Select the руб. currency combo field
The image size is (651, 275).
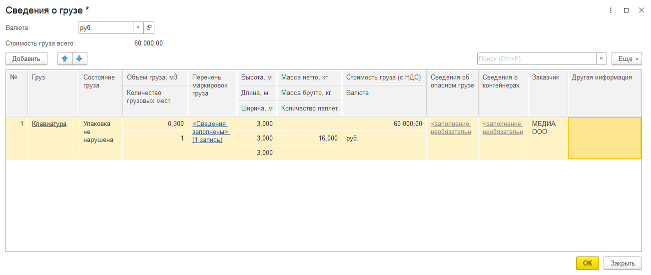coord(106,27)
